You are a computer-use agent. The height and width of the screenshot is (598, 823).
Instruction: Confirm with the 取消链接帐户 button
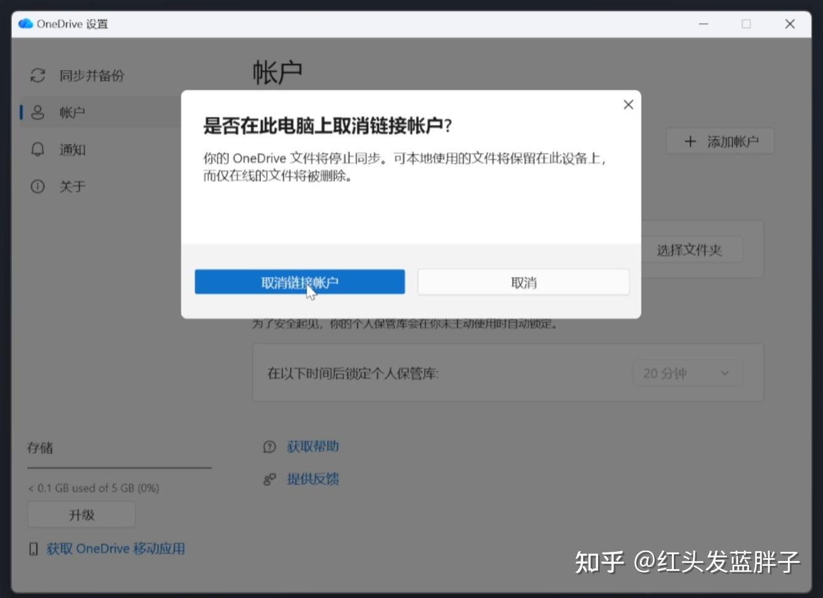pyautogui.click(x=300, y=282)
